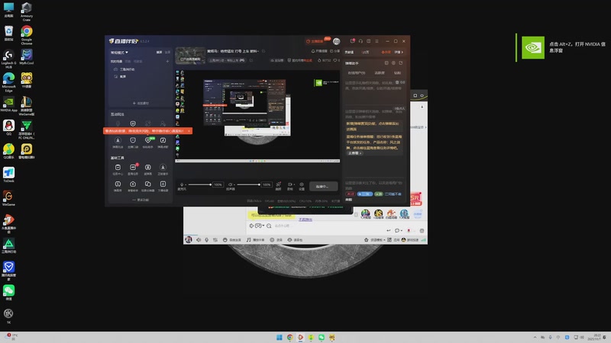Open the Windows Start button on the taskbar
The height and width of the screenshot is (343, 611).
[x=280, y=338]
